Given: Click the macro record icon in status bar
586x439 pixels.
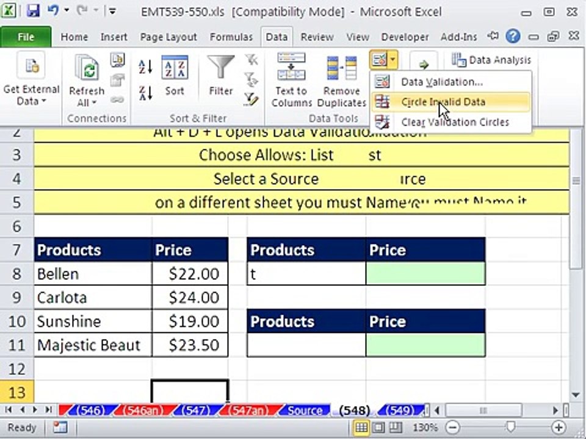Looking at the screenshot, I should [60, 427].
